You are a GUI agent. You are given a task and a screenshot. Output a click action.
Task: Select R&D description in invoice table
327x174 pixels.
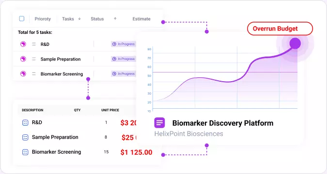pyautogui.click(x=37, y=122)
